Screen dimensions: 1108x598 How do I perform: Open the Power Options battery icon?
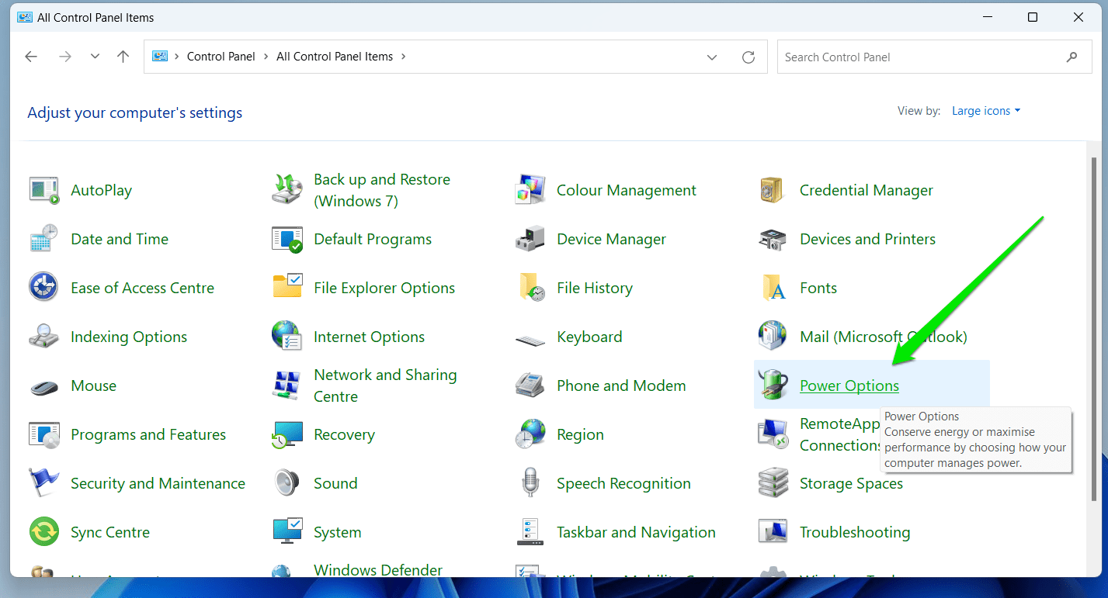773,385
